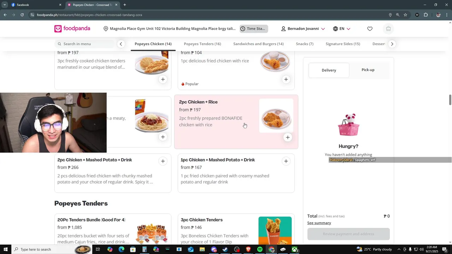The height and width of the screenshot is (254, 452).
Task: Open Microsoft Edge from taskbar
Action: (x=121, y=249)
